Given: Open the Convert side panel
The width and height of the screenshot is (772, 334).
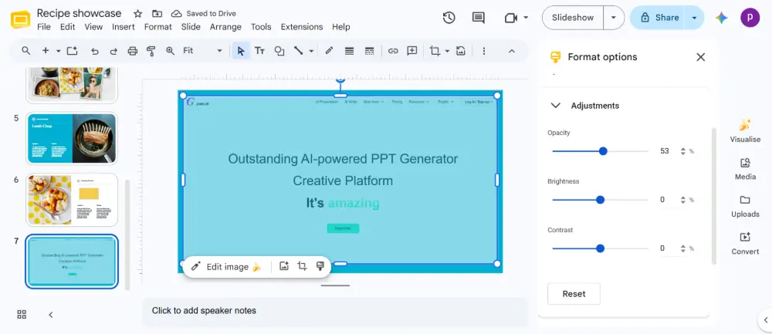Looking at the screenshot, I should tap(745, 244).
